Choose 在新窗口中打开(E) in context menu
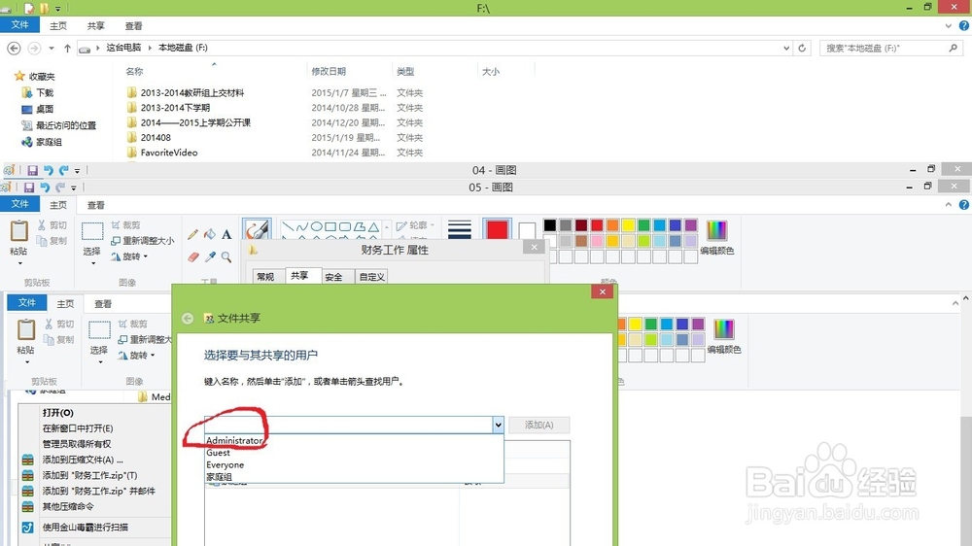Image resolution: width=972 pixels, height=546 pixels. coord(78,428)
